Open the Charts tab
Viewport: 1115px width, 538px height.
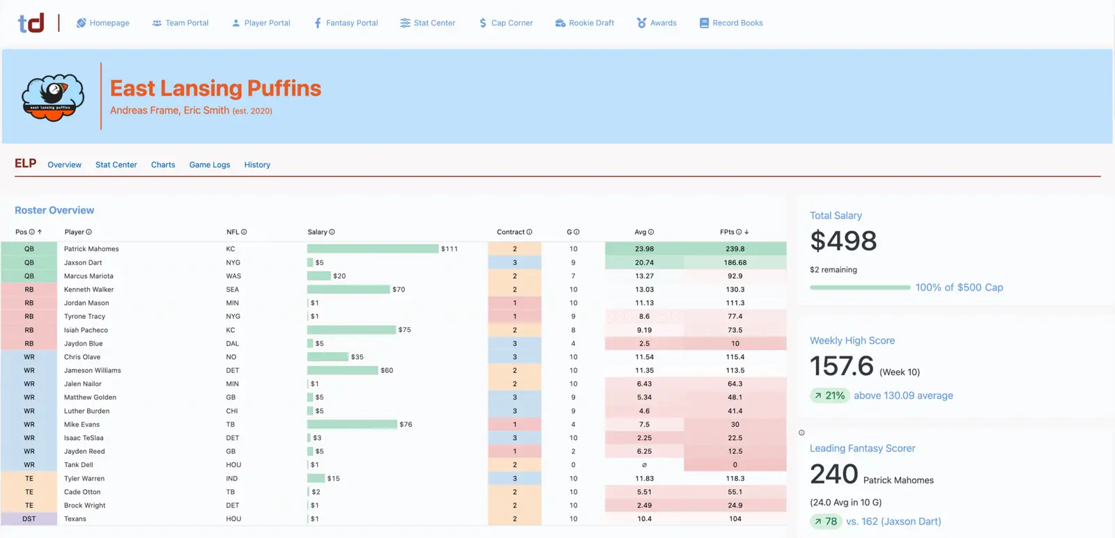pyautogui.click(x=163, y=165)
